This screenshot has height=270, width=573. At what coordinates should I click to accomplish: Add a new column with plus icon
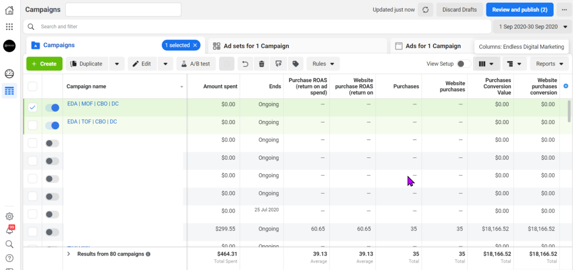566,86
